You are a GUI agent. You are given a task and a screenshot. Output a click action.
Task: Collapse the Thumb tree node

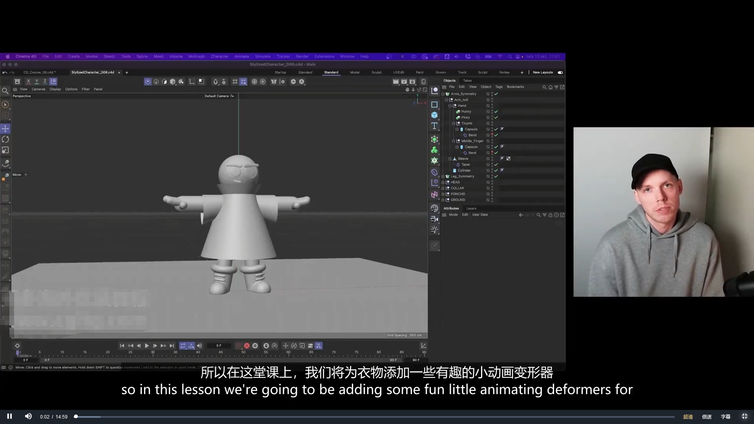(x=454, y=124)
